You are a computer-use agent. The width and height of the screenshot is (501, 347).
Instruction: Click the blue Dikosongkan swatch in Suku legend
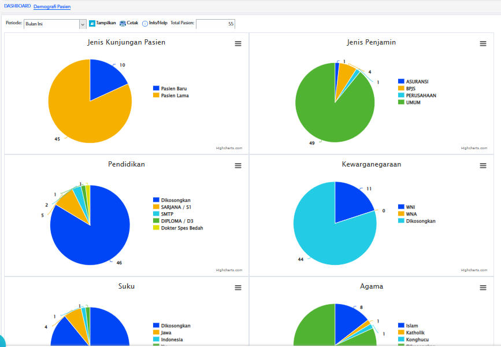tap(156, 326)
